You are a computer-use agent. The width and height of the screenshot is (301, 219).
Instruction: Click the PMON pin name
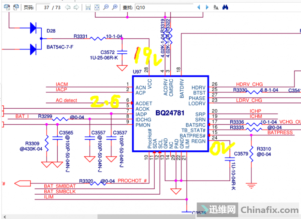pos(143,125)
